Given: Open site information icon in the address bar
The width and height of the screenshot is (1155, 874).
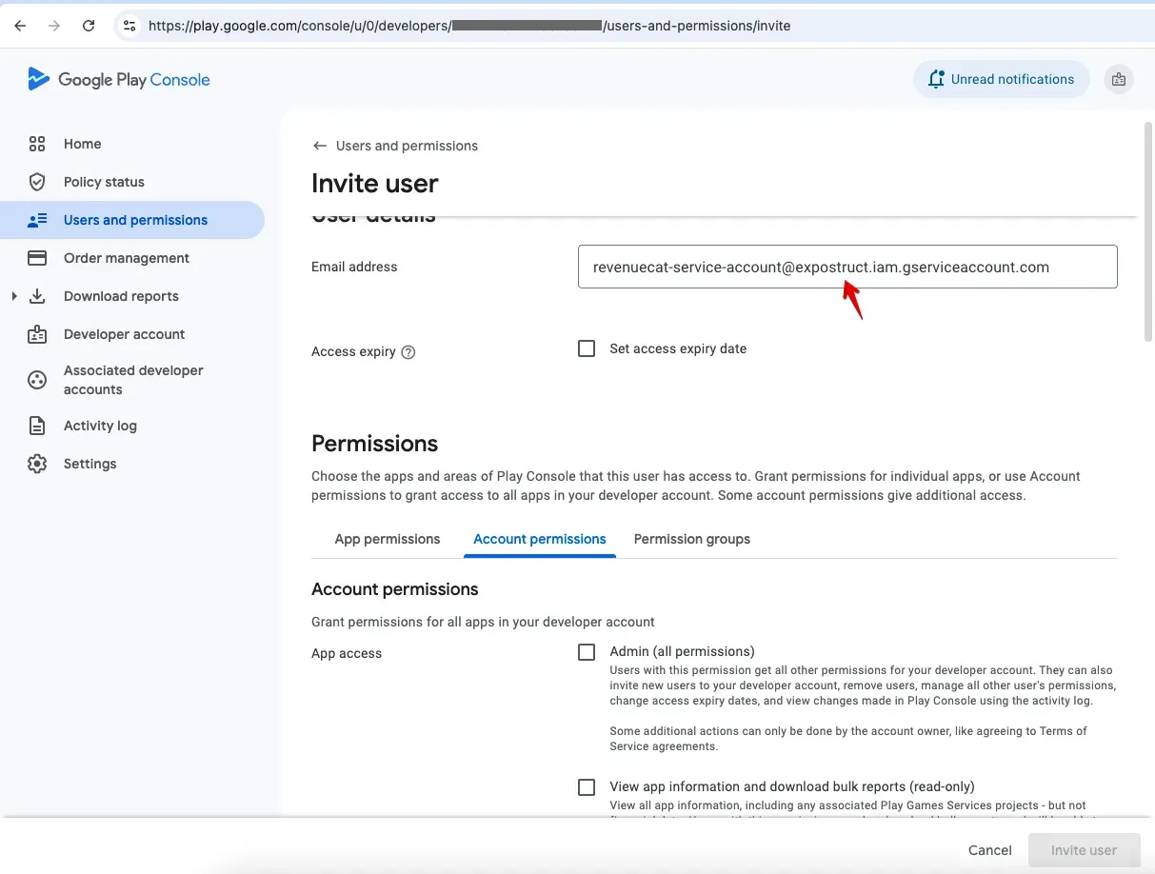Looking at the screenshot, I should point(130,26).
